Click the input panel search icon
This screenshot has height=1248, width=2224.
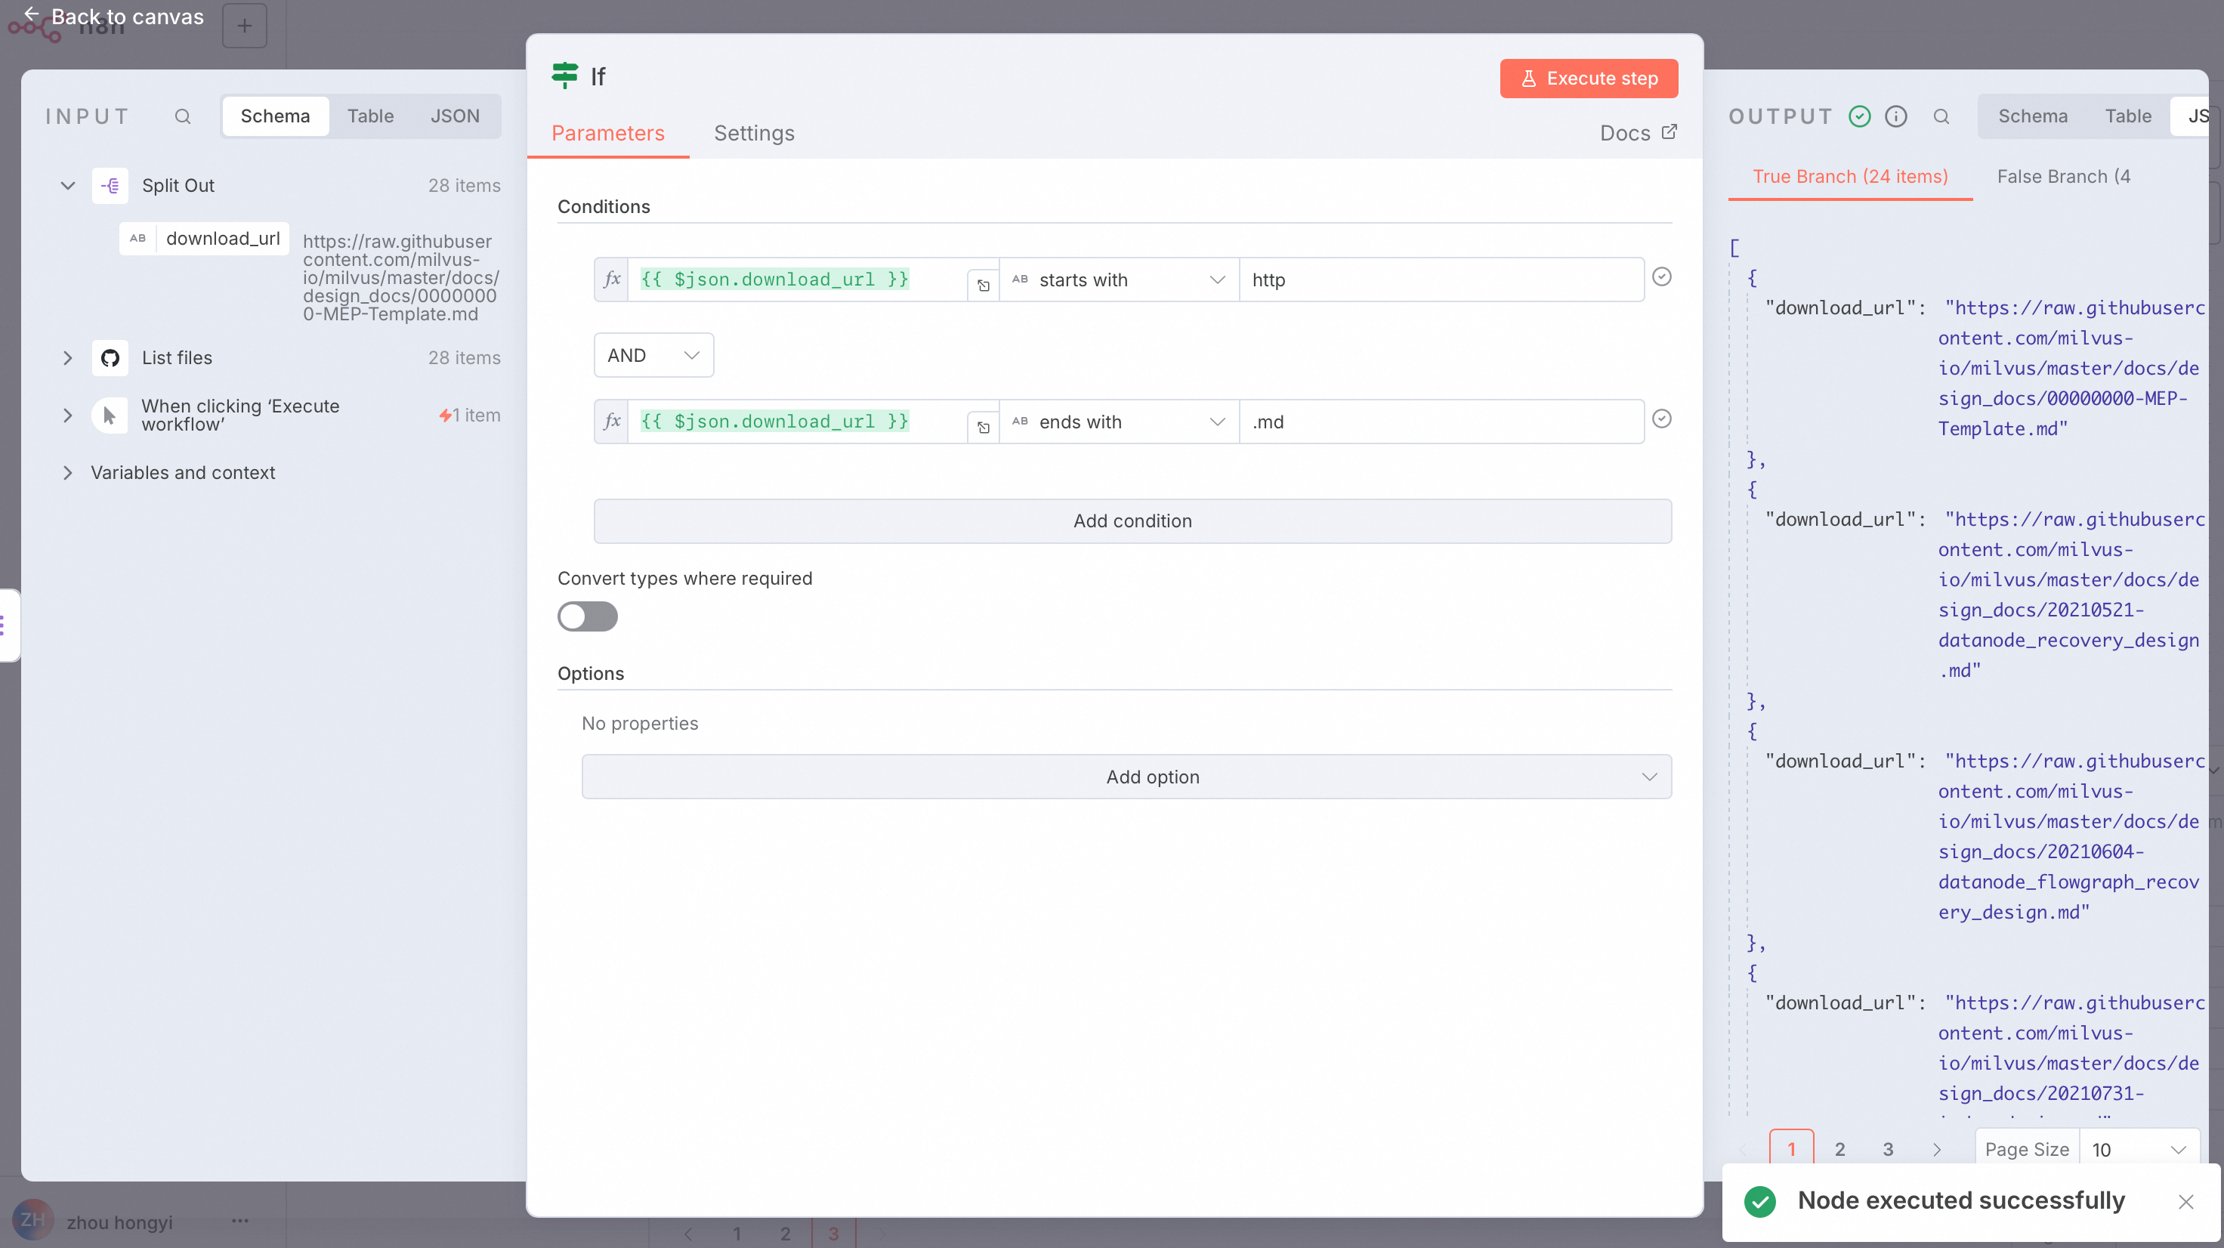[x=182, y=116]
